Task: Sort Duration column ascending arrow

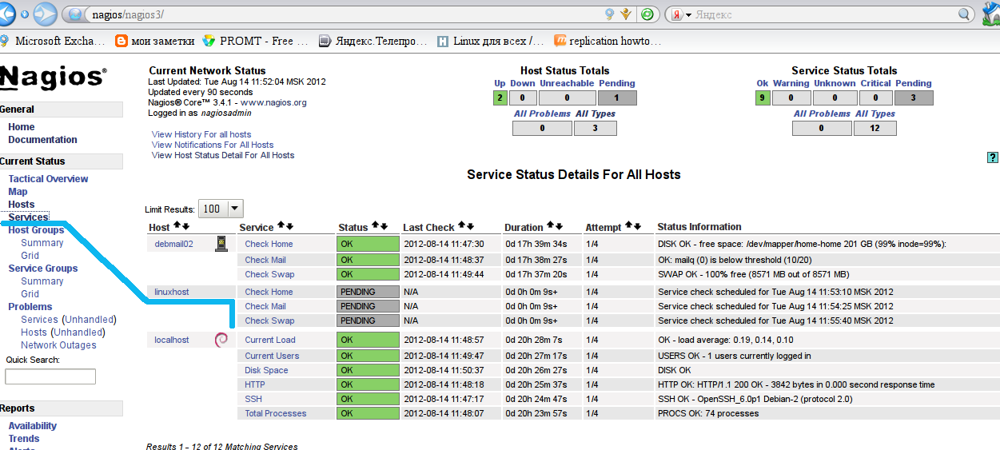Action: [x=550, y=227]
